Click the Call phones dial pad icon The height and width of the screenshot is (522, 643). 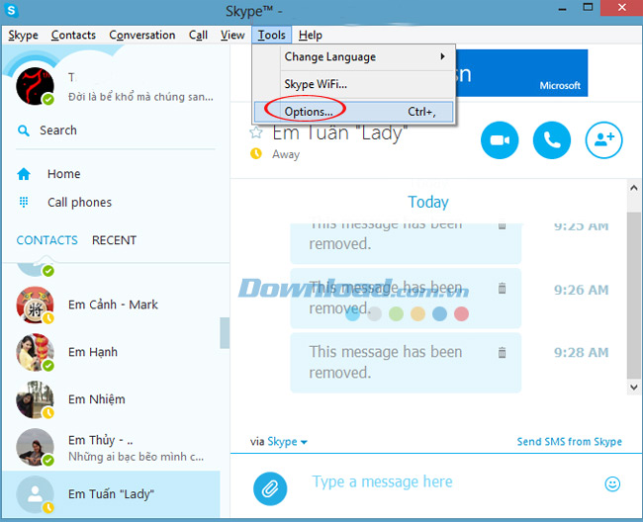(24, 202)
